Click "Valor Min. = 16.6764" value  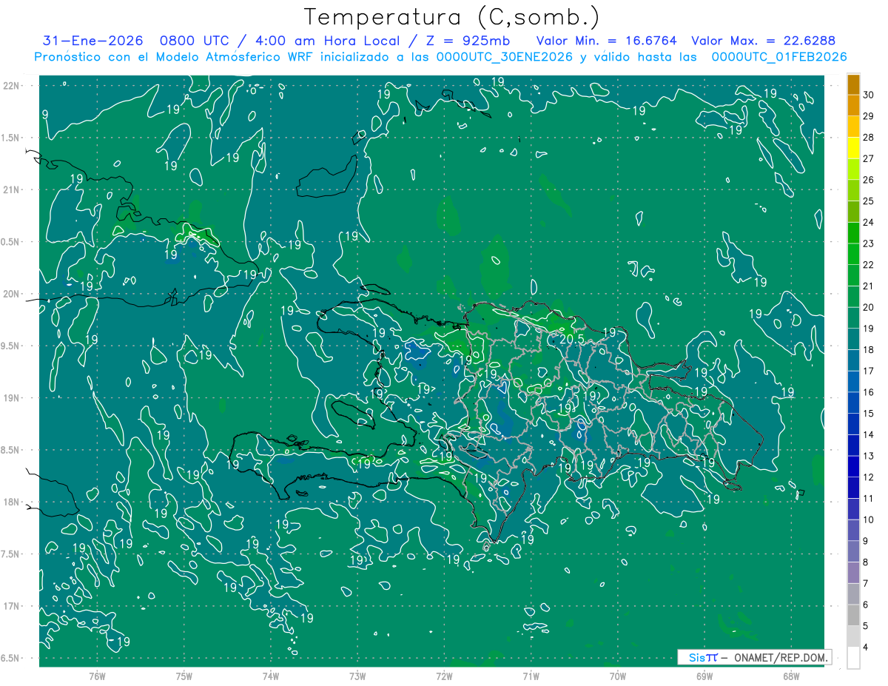tap(606, 41)
